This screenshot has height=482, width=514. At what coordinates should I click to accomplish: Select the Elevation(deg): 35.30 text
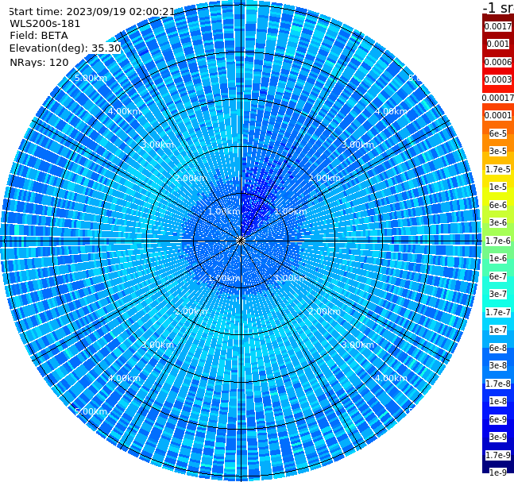point(65,48)
